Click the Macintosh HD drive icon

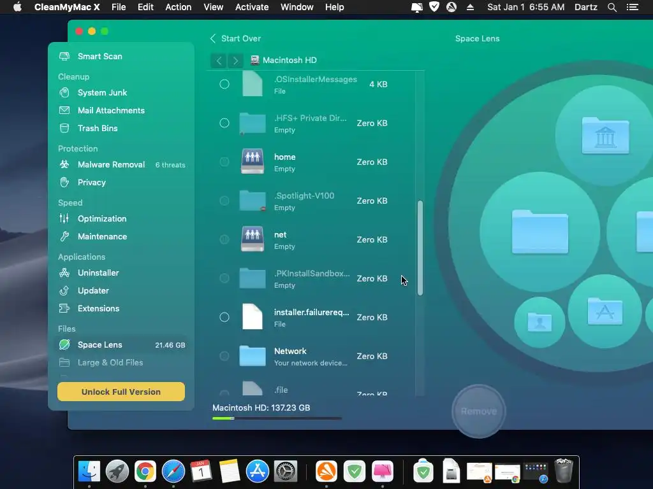coord(255,60)
